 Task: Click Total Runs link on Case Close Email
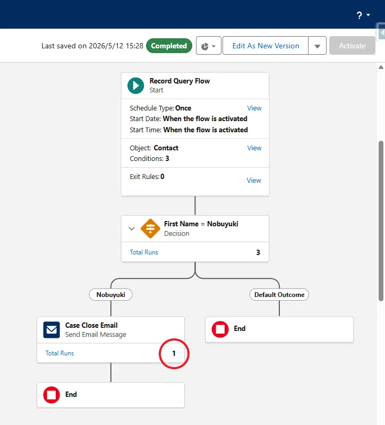pyautogui.click(x=59, y=353)
